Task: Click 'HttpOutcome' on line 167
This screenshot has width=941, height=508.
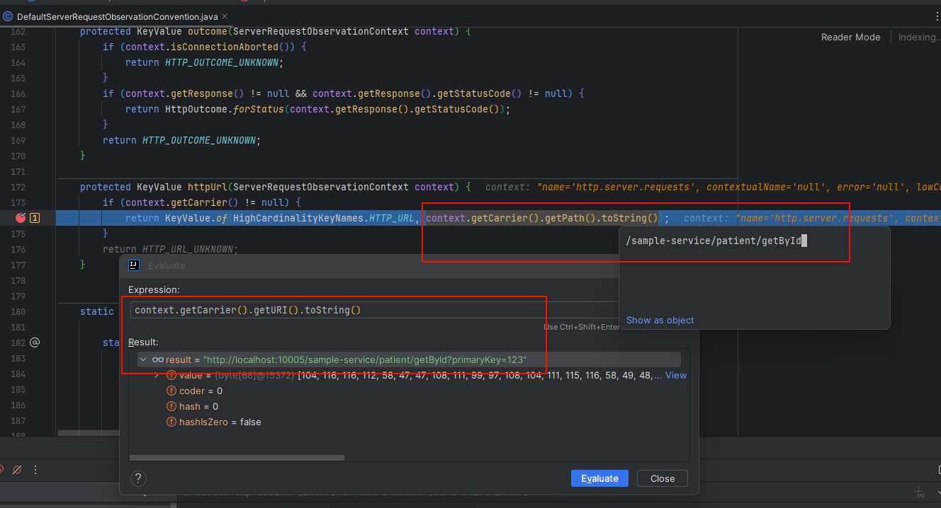Action: (x=196, y=109)
